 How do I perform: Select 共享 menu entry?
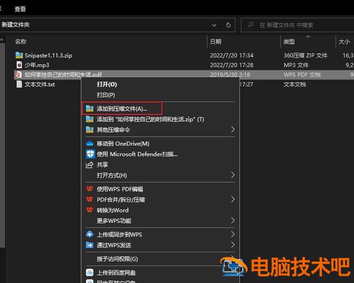point(160,165)
